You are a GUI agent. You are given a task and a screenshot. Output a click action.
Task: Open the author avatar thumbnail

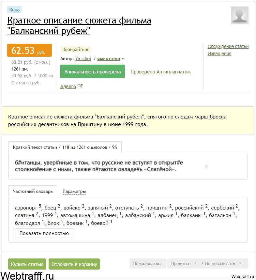pyautogui.click(x=239, y=16)
